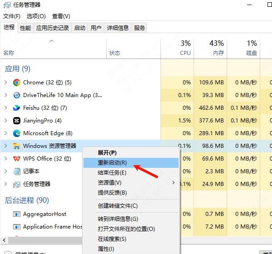The image size is (272, 254).
Task: Open the 查看(V) menu
Action: coord(61,16)
